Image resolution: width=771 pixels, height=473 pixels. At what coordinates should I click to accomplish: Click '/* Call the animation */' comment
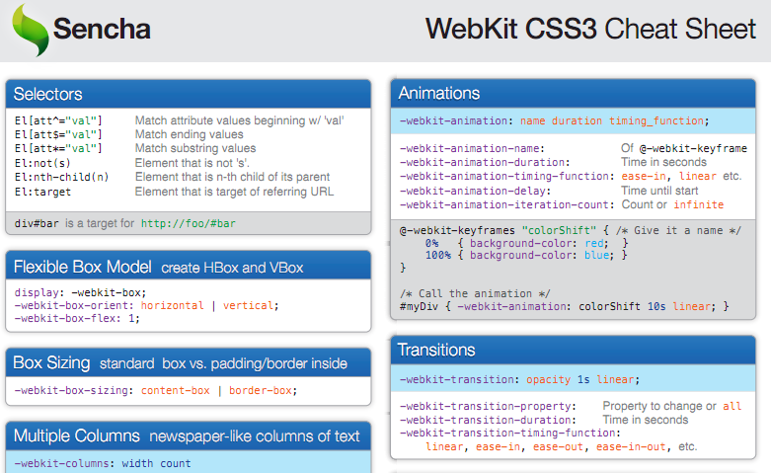[x=475, y=293]
